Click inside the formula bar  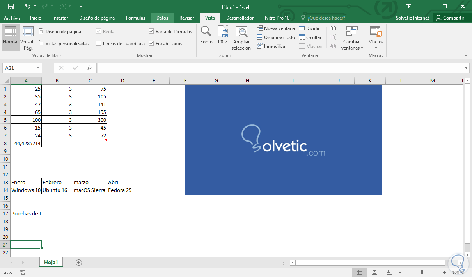tap(280, 68)
